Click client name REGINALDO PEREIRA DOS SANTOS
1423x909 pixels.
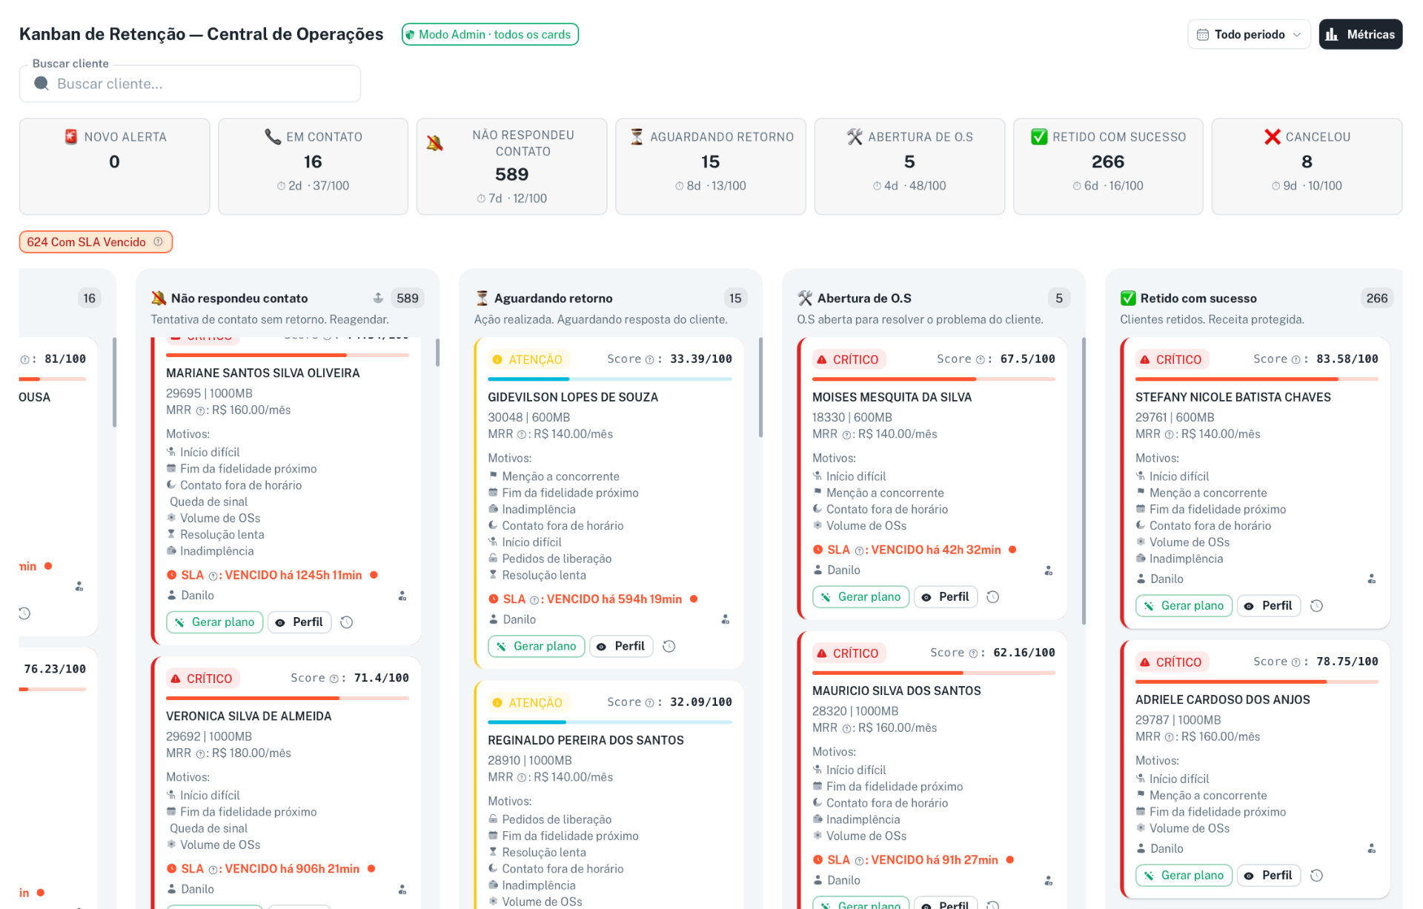tap(586, 740)
